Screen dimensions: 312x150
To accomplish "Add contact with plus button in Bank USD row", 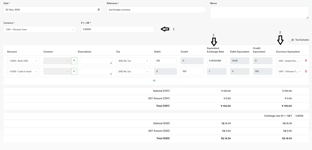I will 74,61.
